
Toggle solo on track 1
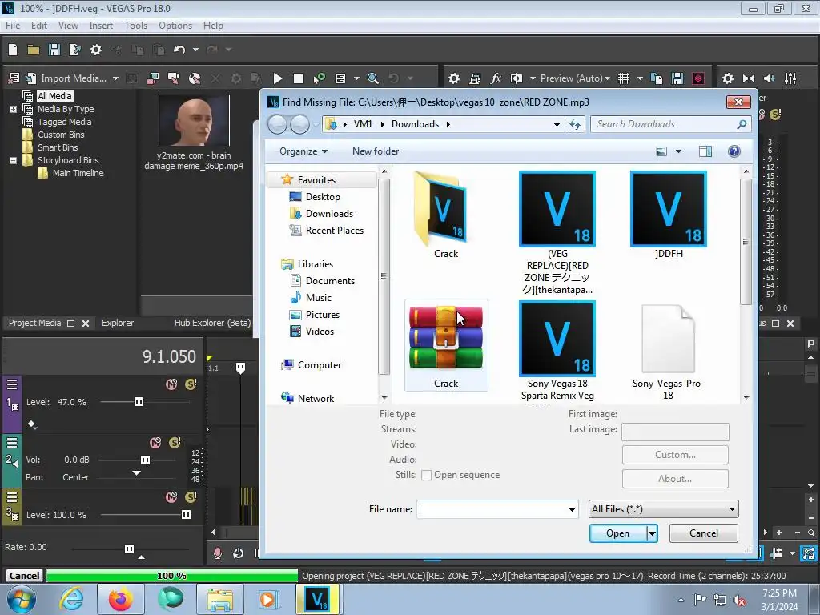click(191, 384)
